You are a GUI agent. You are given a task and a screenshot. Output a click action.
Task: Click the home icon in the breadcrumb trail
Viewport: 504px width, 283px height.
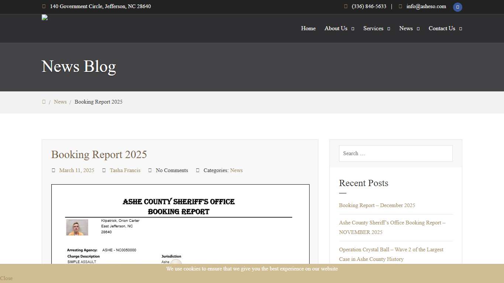[x=44, y=102]
